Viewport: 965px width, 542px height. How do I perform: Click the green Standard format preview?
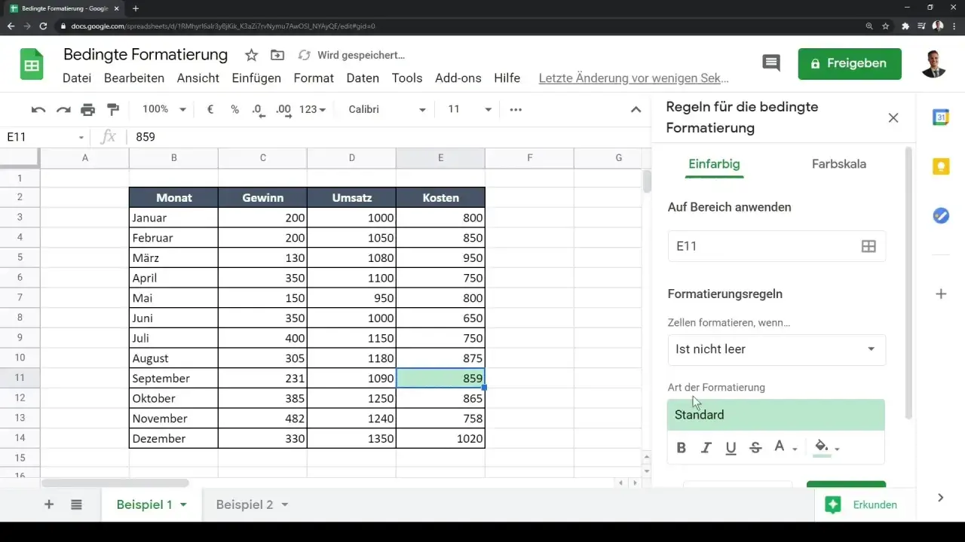pyautogui.click(x=776, y=415)
